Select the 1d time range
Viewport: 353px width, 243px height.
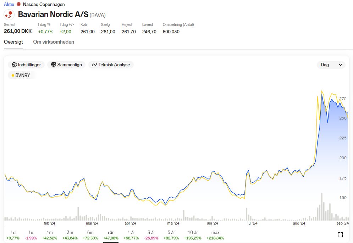coord(13,235)
